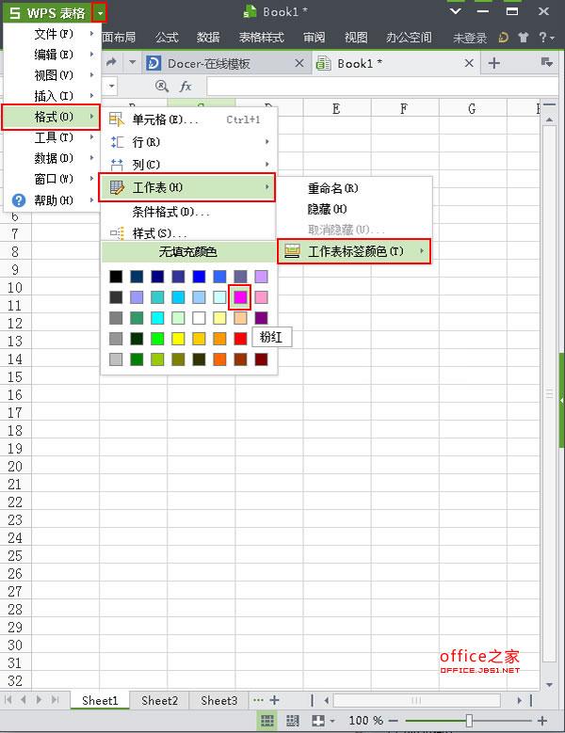This screenshot has height=733, width=565.
Task: Click the fx insert function icon
Action: [186, 86]
